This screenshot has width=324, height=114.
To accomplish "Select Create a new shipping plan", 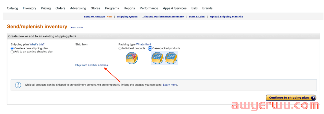I will coord(12,48).
